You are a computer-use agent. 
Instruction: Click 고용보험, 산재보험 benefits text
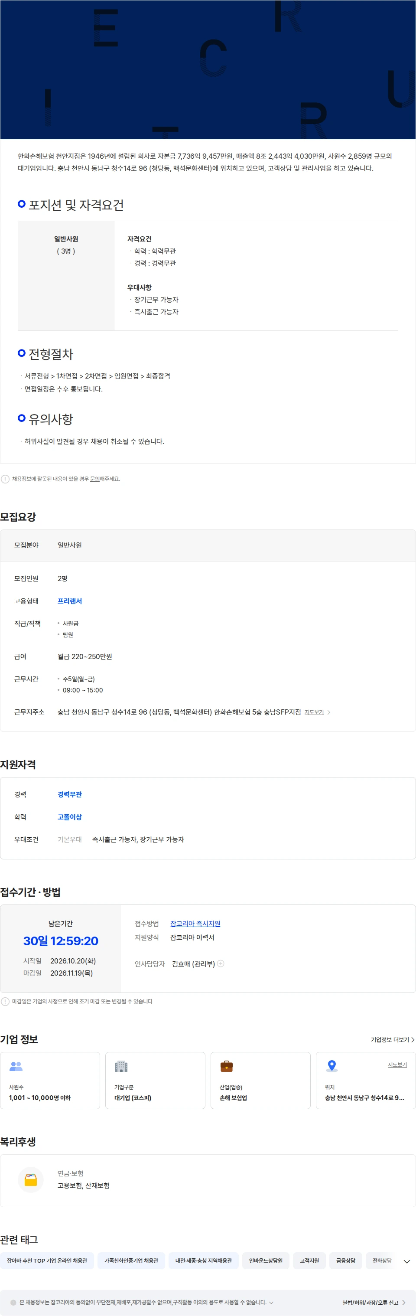point(84,1186)
